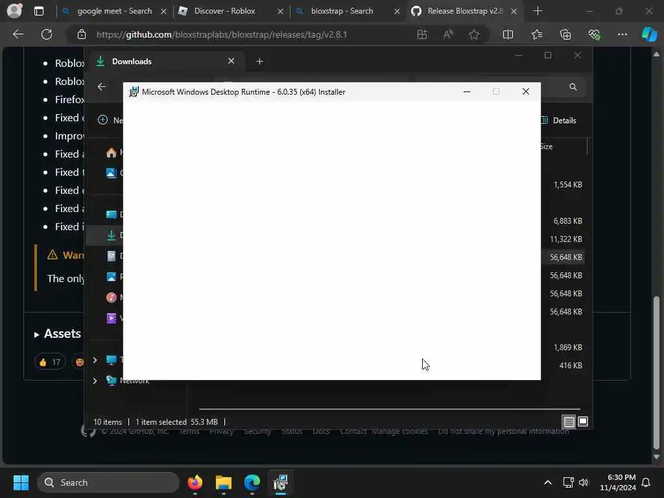This screenshot has width=664, height=498.
Task: Select the Release Bloxstrap v2.8 tab
Action: point(465,11)
